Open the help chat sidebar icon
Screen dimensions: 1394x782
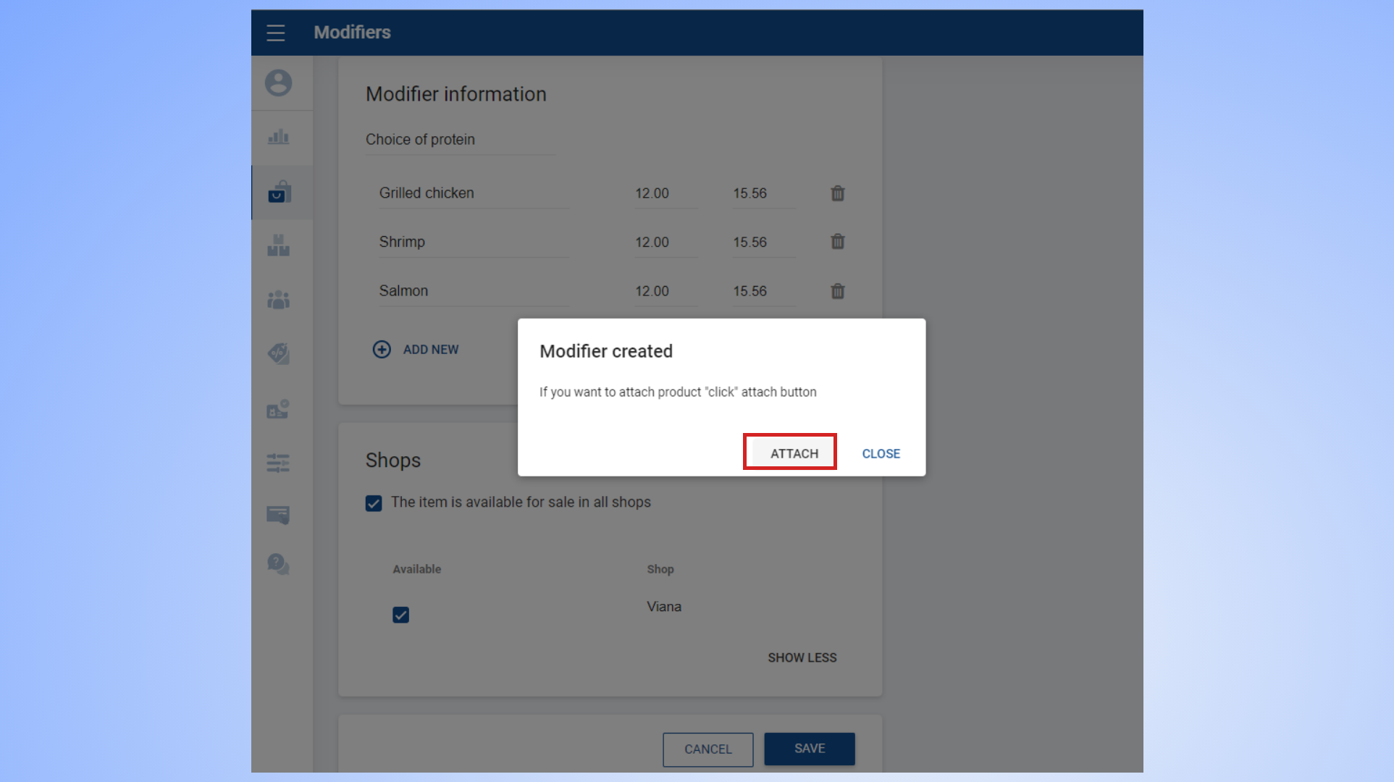[x=278, y=564]
